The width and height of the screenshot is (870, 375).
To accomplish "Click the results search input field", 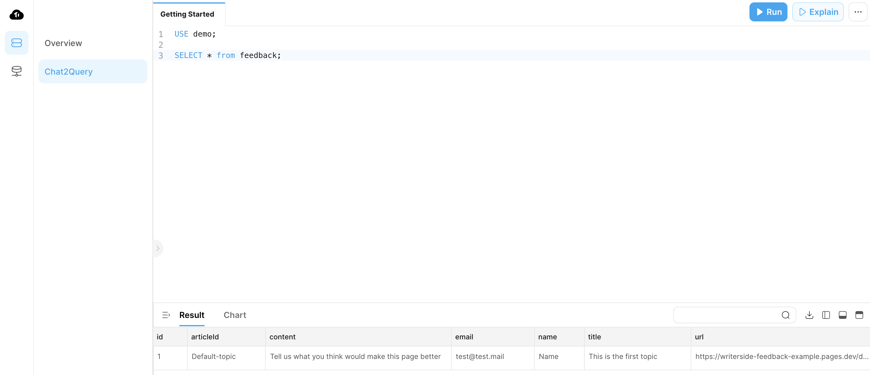I will pyautogui.click(x=726, y=315).
